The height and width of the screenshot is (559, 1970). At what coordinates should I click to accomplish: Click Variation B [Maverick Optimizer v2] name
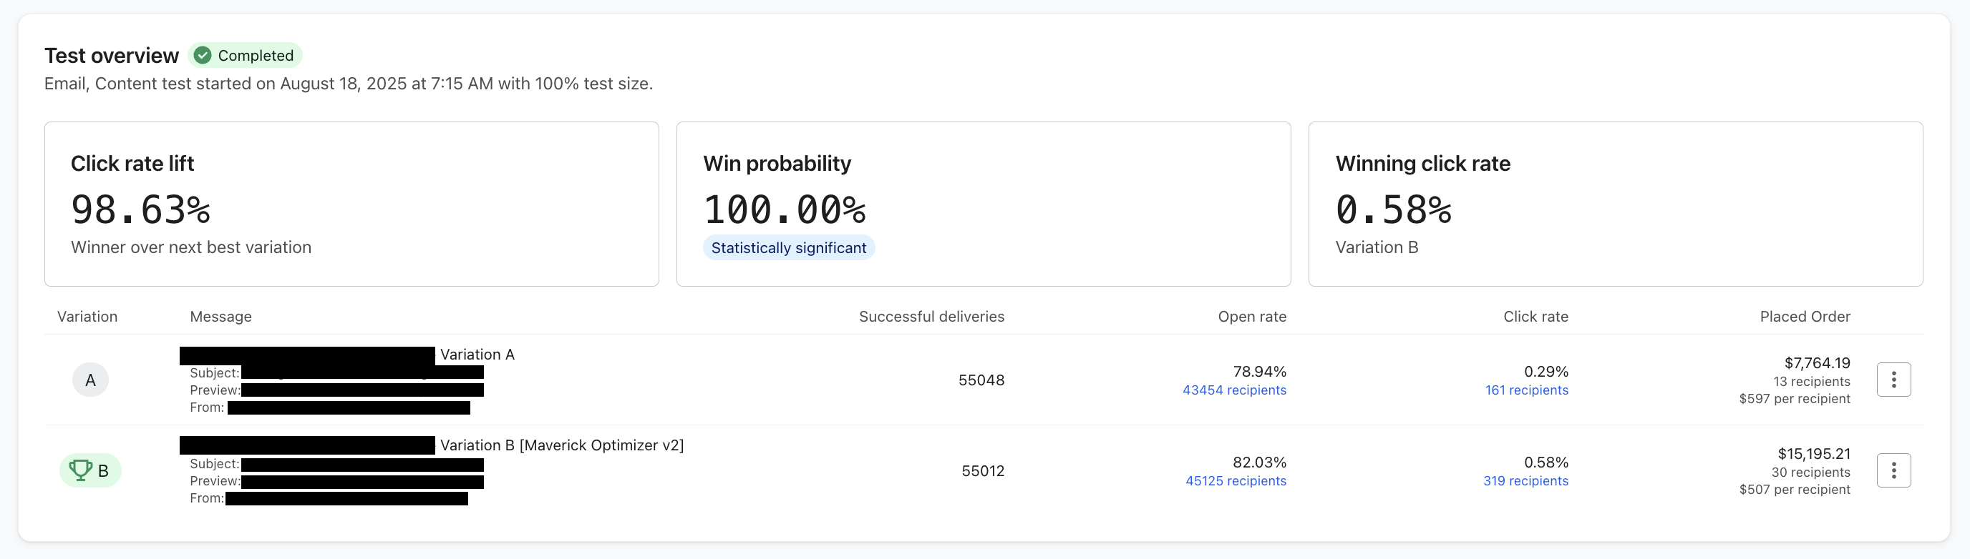[562, 445]
